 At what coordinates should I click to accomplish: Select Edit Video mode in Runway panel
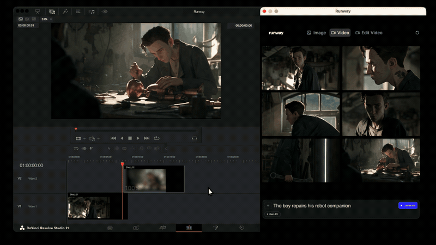pyautogui.click(x=369, y=33)
